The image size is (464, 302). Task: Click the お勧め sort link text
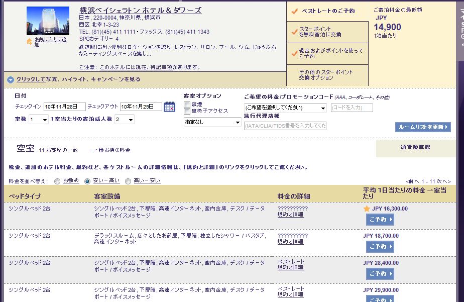click(71, 180)
